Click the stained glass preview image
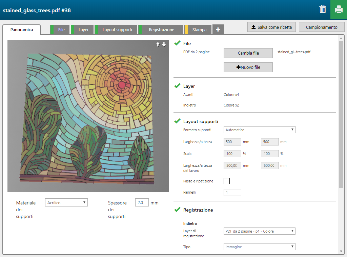 click(x=88, y=116)
